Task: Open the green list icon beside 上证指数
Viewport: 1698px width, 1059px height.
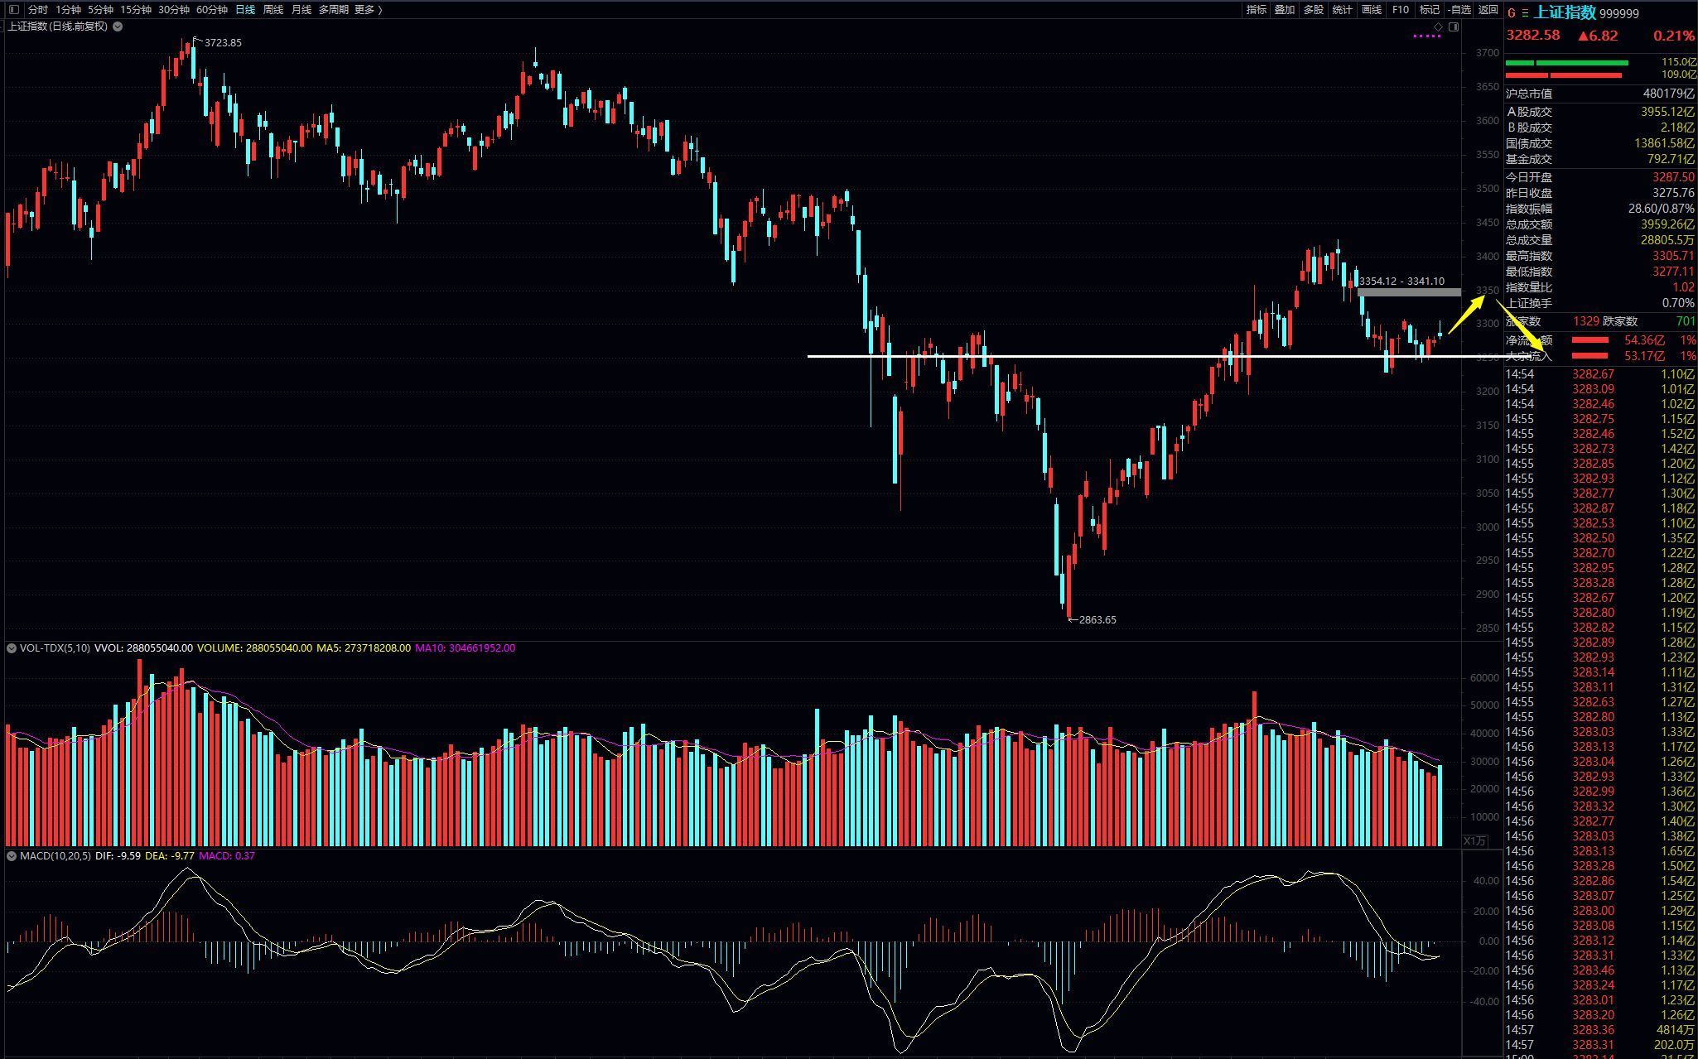Action: click(x=1526, y=13)
